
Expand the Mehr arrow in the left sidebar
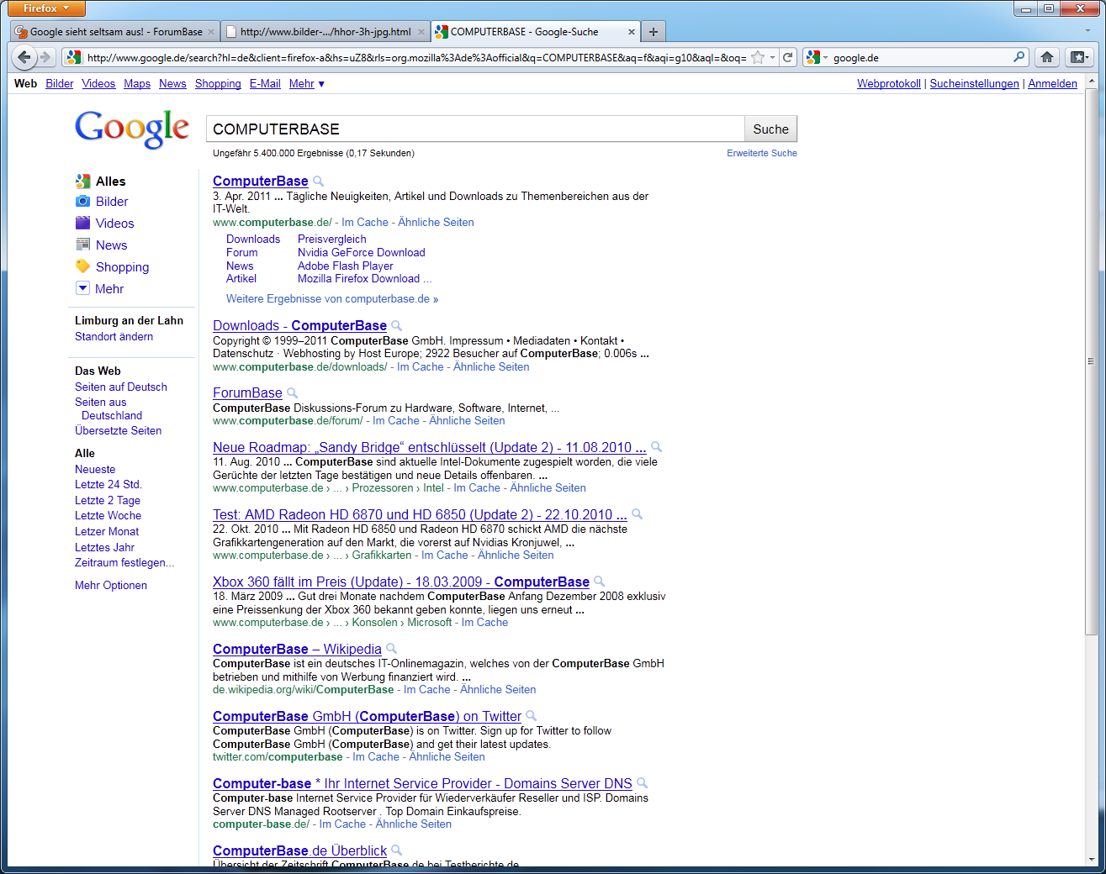point(82,288)
